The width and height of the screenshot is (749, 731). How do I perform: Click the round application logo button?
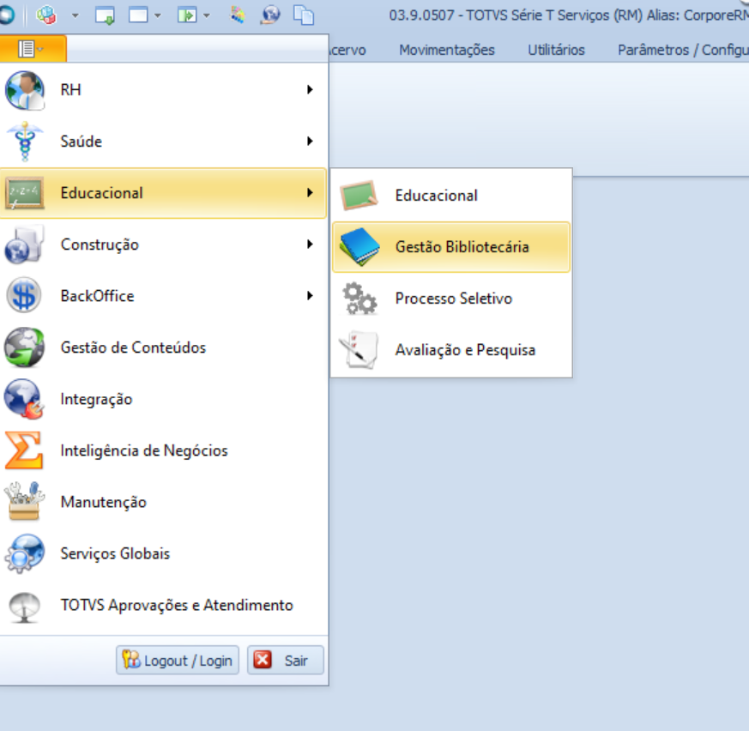coord(7,15)
